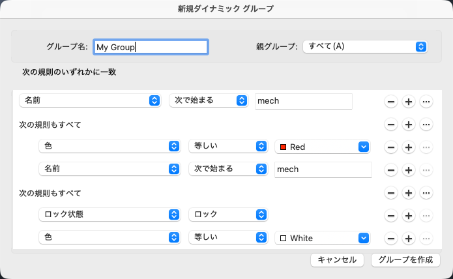Open ellipsis options for the top 名前 rule
This screenshot has width=453, height=279.
click(x=426, y=102)
